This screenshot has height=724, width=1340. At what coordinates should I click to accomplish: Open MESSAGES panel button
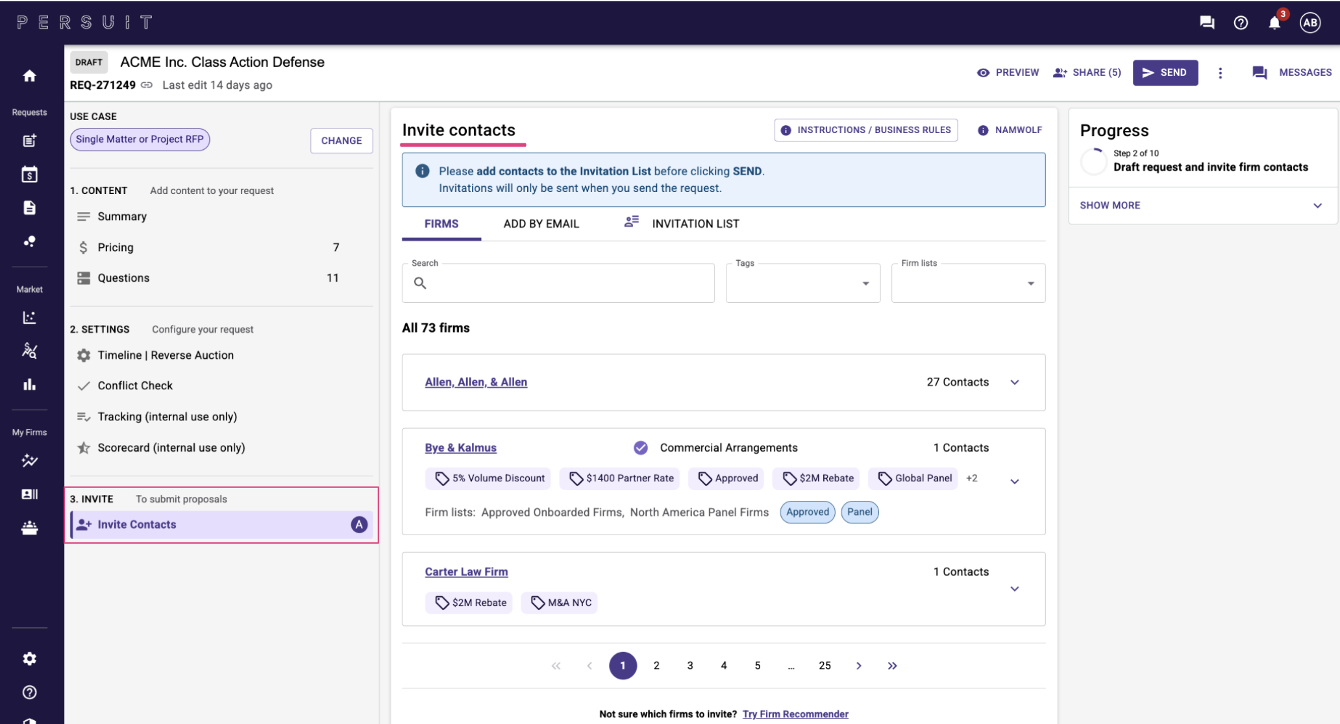pyautogui.click(x=1292, y=73)
